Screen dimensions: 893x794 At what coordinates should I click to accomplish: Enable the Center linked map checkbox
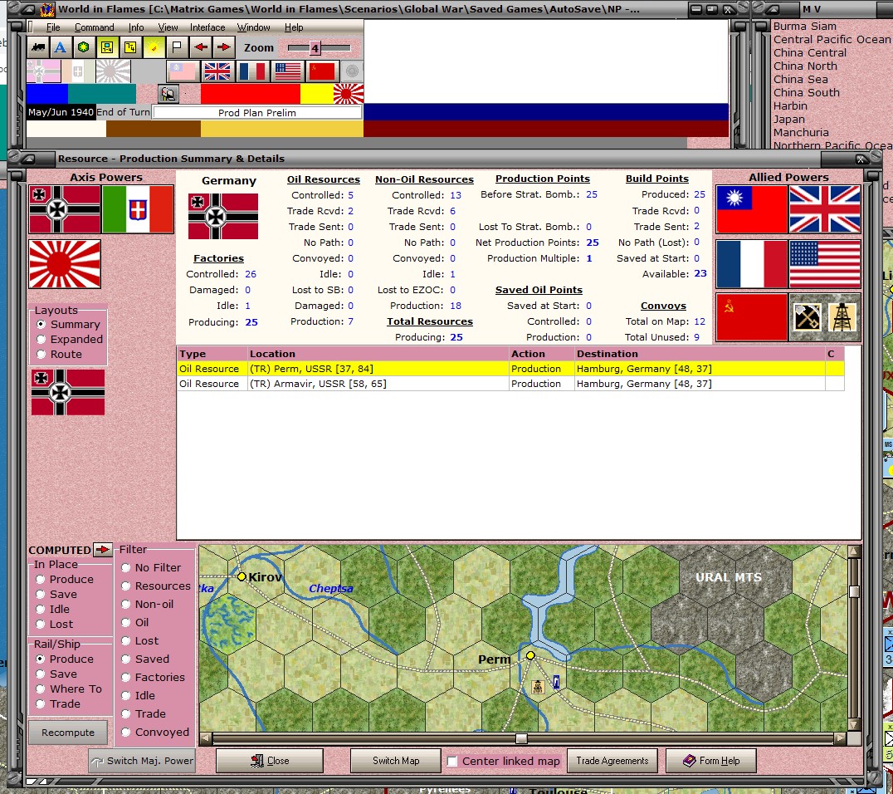click(x=452, y=762)
